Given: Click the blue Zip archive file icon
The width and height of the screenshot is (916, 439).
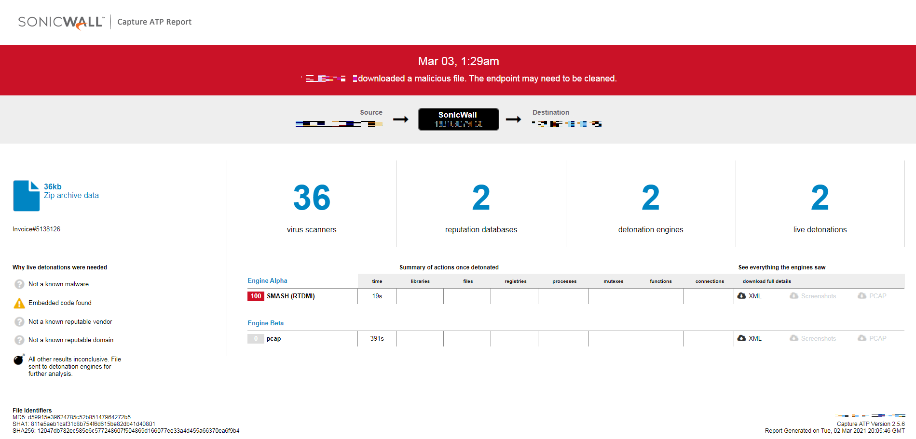Looking at the screenshot, I should (27, 196).
